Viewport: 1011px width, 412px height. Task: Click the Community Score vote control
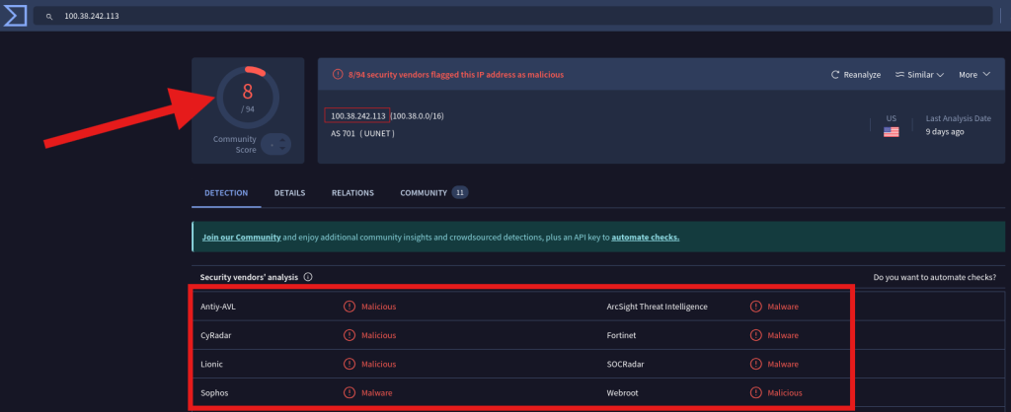[276, 144]
